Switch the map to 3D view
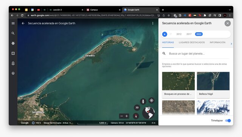This screenshot has width=242, height=137. [137, 107]
